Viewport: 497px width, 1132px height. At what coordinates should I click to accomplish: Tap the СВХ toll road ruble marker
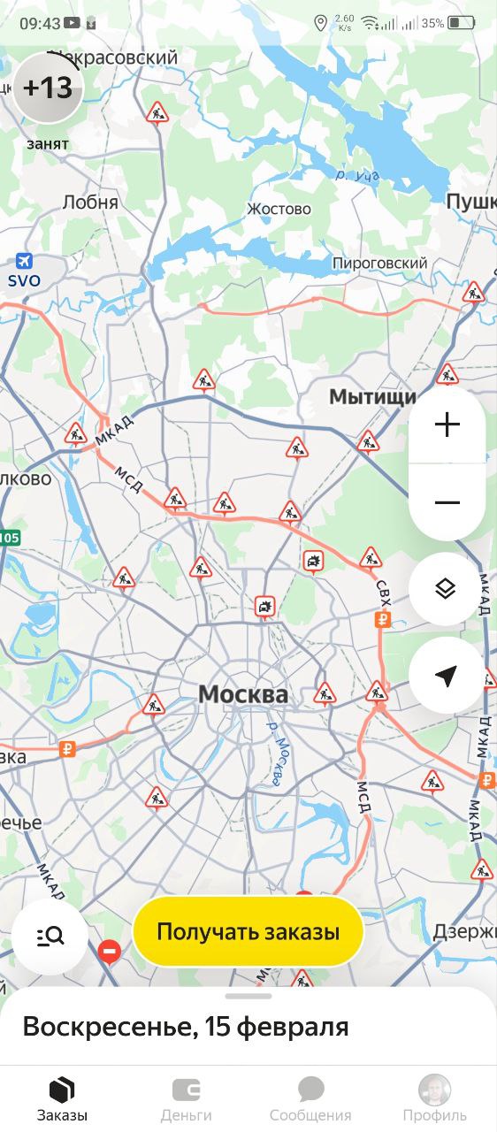tap(383, 620)
